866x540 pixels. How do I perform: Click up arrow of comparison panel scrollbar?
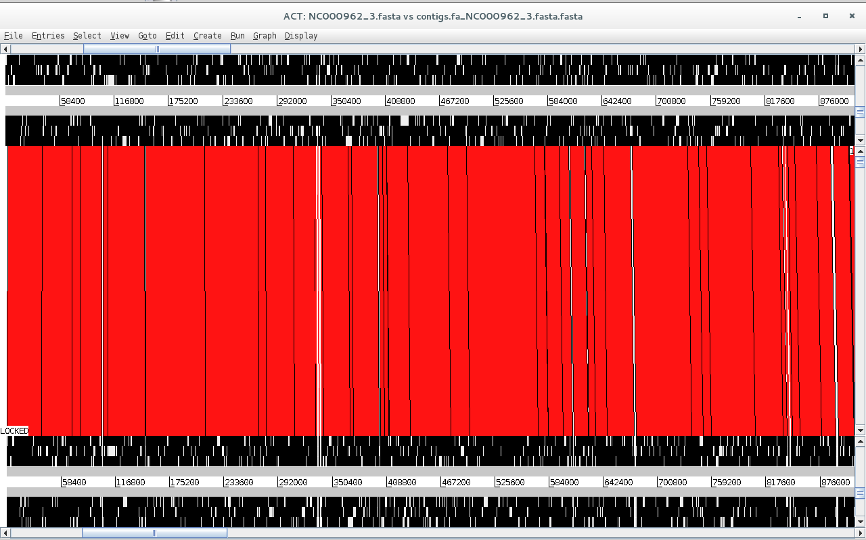coord(861,151)
